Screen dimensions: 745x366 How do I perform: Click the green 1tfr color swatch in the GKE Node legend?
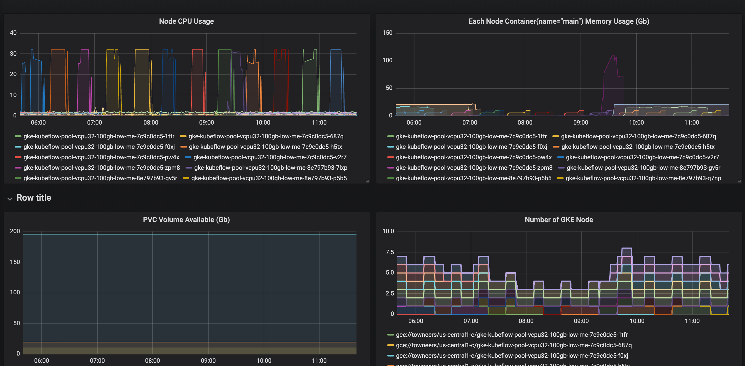[x=390, y=335]
